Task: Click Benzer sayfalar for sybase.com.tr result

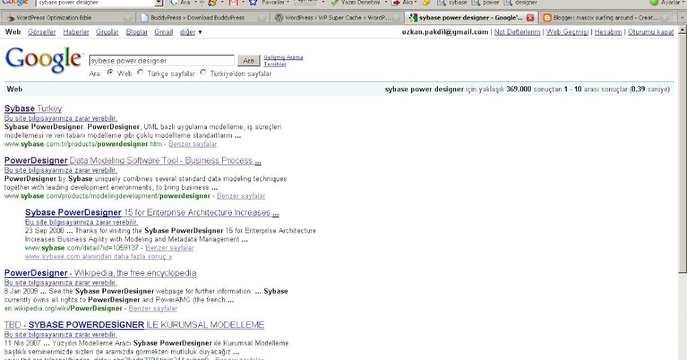Action: point(192,144)
